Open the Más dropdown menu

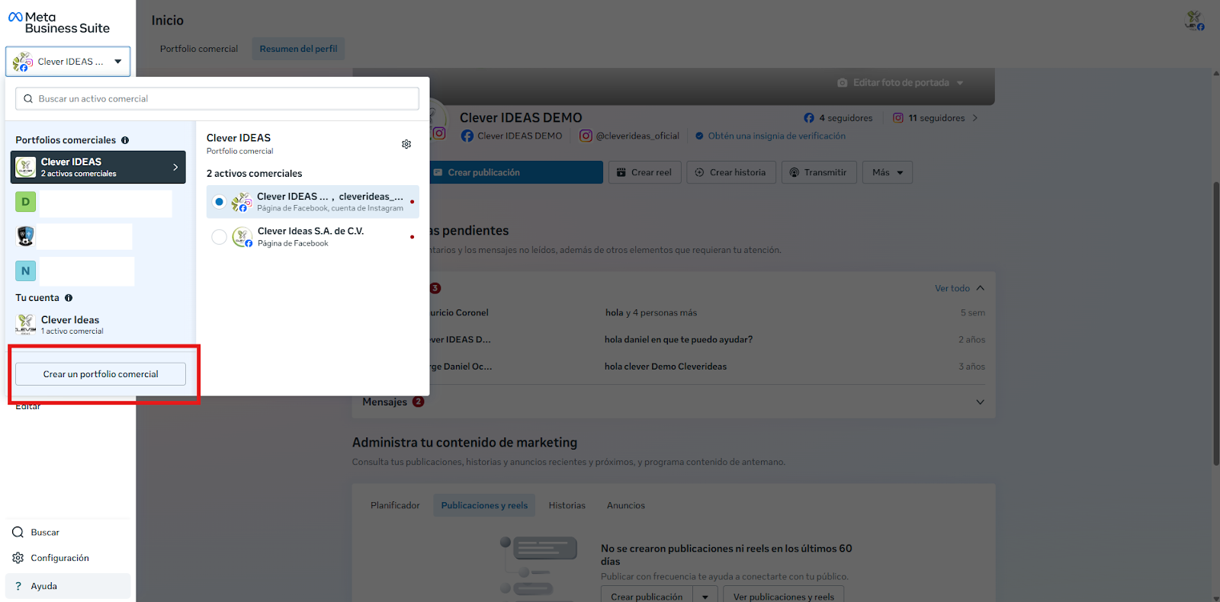click(888, 172)
